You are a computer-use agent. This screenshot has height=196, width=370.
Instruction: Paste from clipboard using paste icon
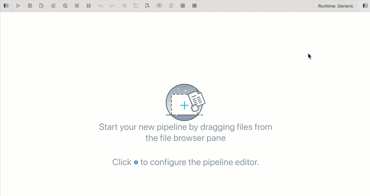147,6
